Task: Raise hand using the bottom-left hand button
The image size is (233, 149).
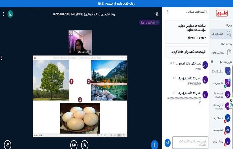Action: [x=7, y=145]
